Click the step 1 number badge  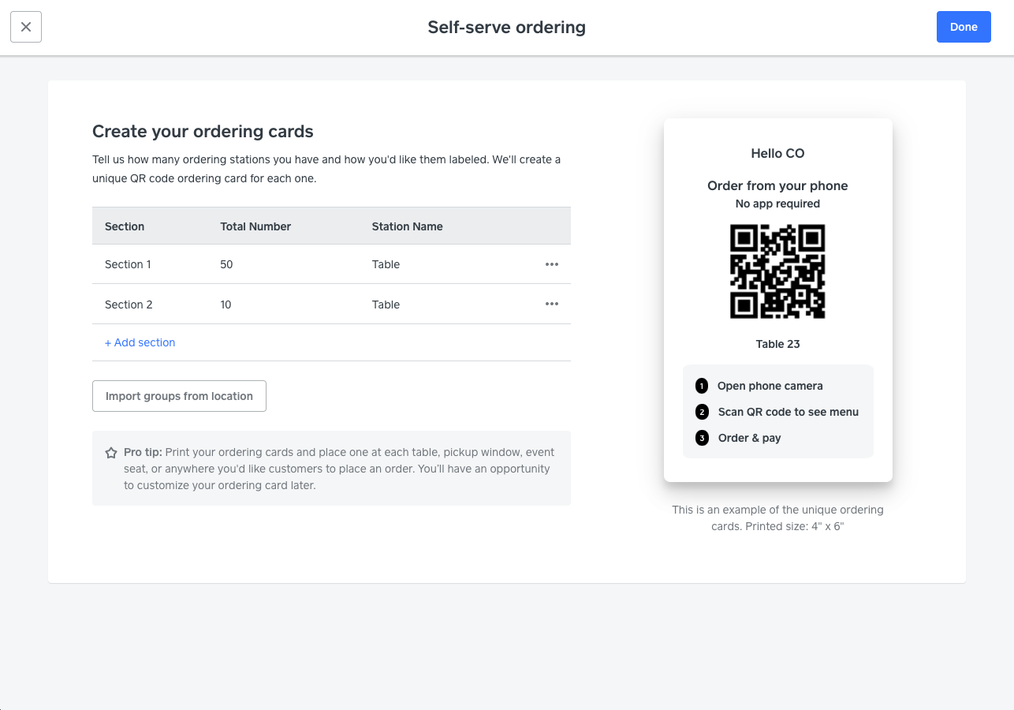(702, 386)
